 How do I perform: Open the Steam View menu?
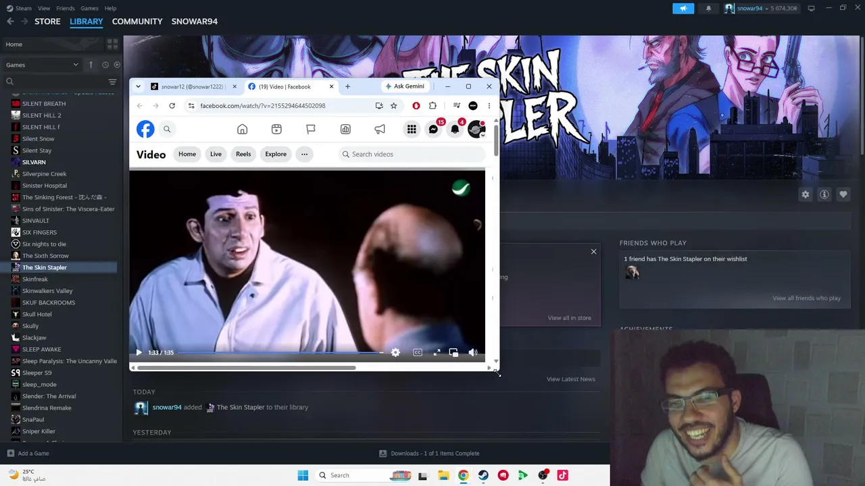pyautogui.click(x=44, y=8)
